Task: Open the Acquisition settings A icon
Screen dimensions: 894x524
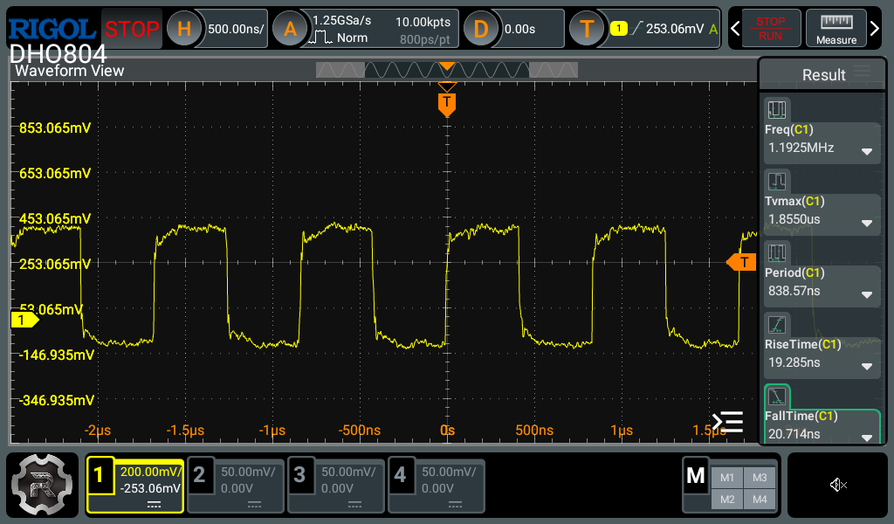Action: [290, 29]
